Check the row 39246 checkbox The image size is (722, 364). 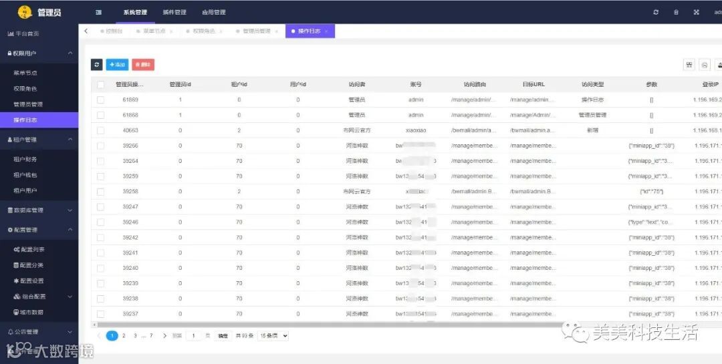pyautogui.click(x=100, y=222)
